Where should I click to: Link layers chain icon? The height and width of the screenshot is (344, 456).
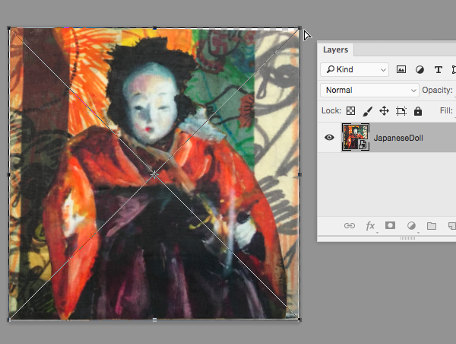click(350, 226)
